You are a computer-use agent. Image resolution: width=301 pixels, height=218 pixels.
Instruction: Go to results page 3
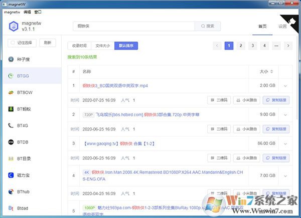[x=253, y=45]
